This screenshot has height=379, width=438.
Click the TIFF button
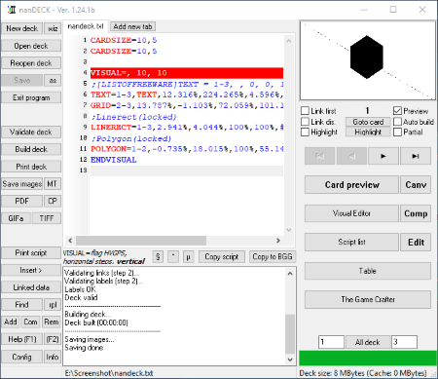click(x=47, y=218)
